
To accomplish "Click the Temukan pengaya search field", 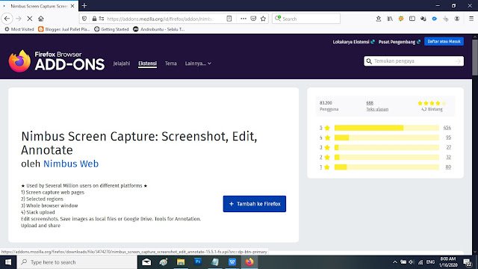I will [414, 61].
